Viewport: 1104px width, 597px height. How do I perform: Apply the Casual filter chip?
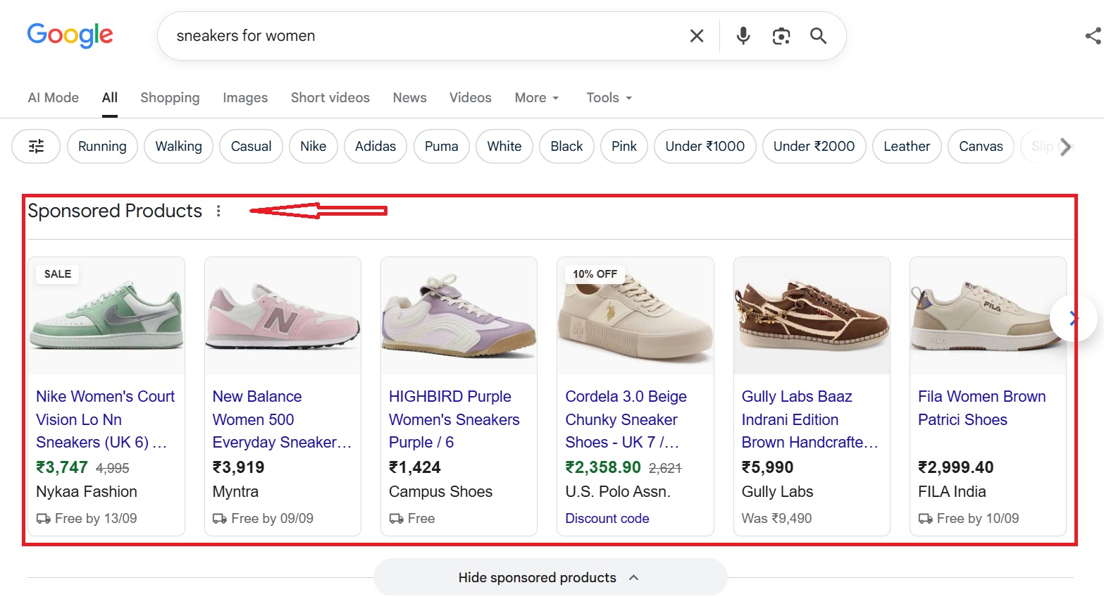pyautogui.click(x=251, y=146)
